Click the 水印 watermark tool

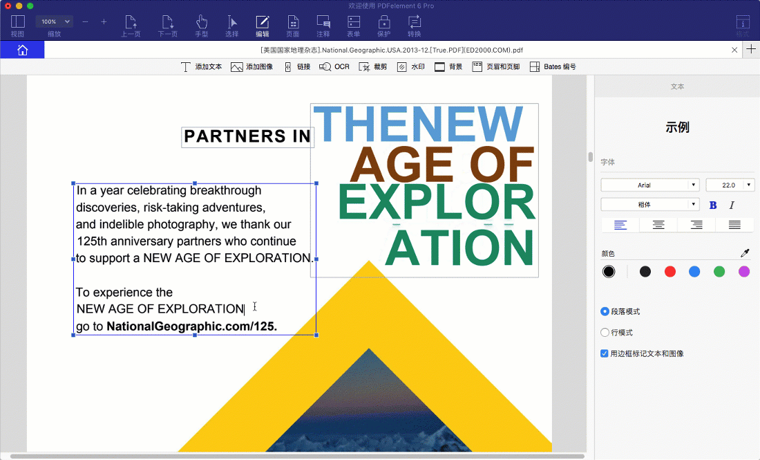coord(410,67)
